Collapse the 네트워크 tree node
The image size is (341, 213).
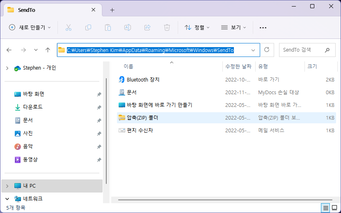click(x=7, y=199)
